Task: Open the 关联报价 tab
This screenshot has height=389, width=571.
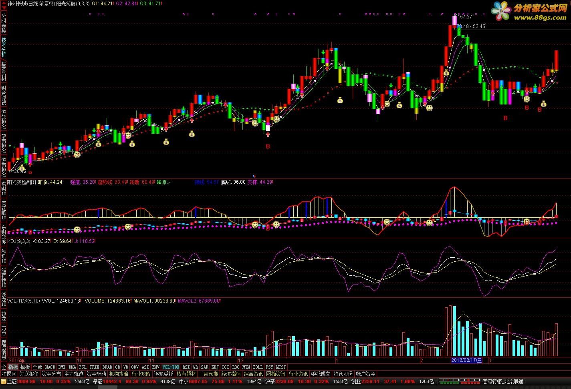Action: [x=29, y=374]
